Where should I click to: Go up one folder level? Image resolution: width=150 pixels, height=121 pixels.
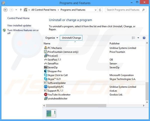(21, 10)
